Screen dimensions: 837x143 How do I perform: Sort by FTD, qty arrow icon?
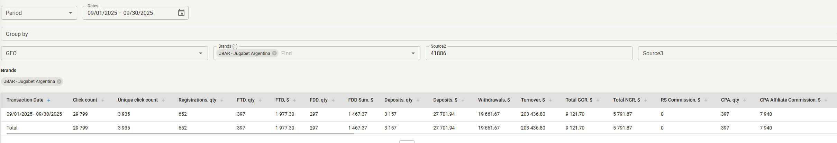tap(260, 100)
